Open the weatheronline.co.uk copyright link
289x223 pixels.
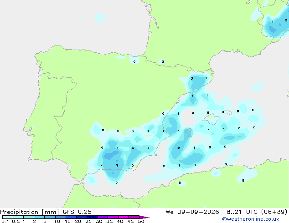[251, 219]
